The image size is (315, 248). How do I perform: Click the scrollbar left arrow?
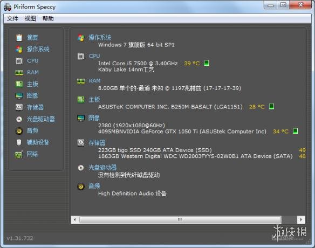coord(75,219)
